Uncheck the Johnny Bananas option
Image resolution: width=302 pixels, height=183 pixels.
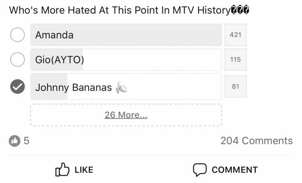[17, 86]
